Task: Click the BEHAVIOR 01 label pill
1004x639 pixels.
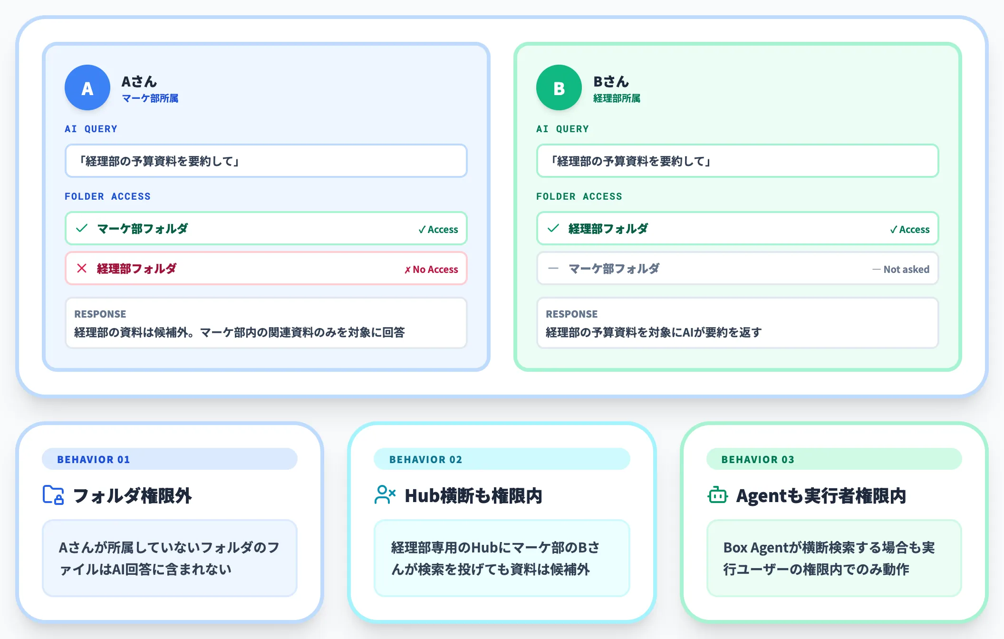Action: tap(170, 459)
